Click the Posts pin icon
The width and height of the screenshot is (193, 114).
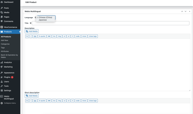(2, 8)
